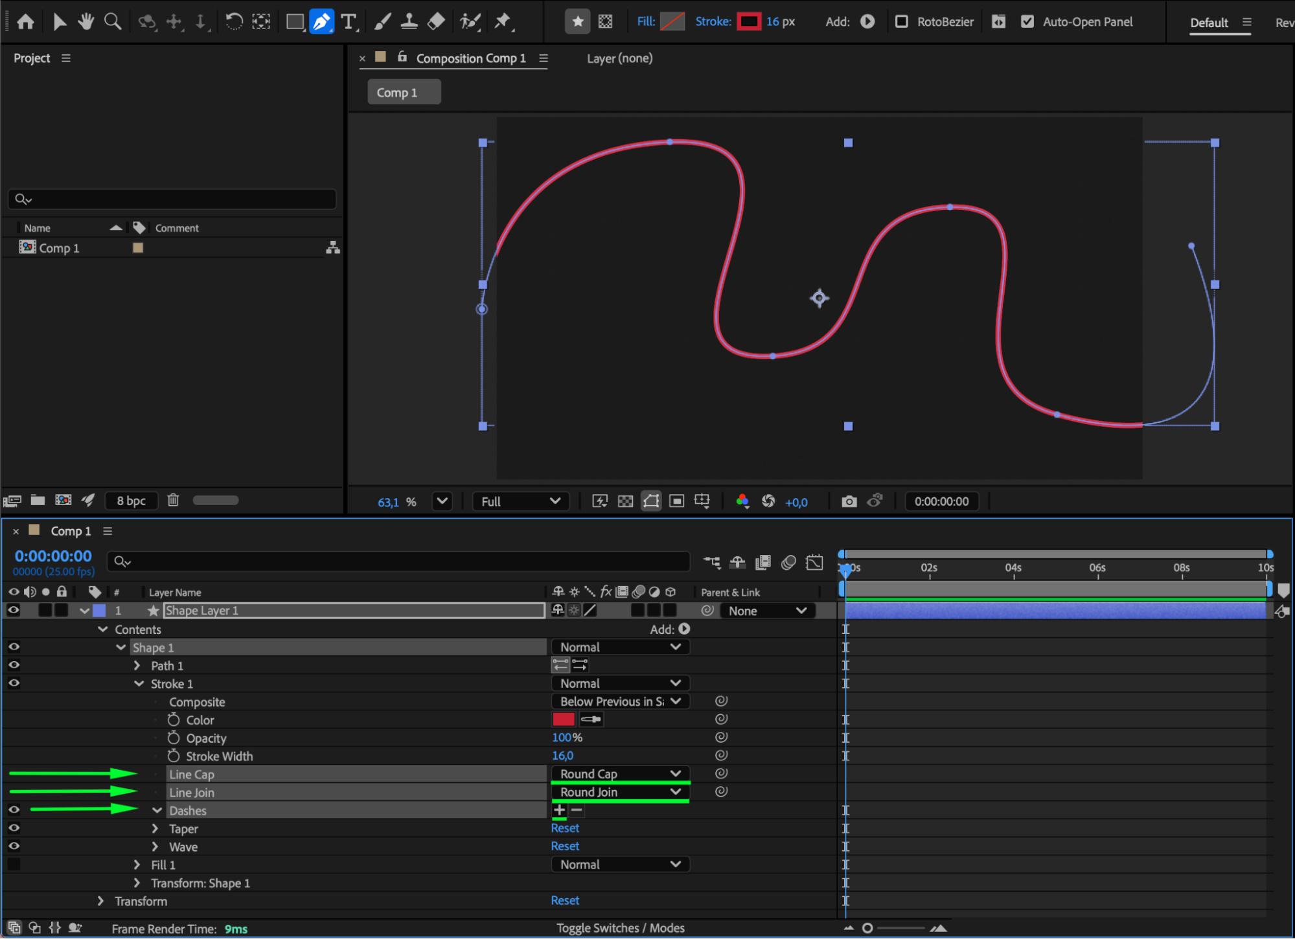Viewport: 1295px width, 939px height.
Task: Toggle the transparency grid in viewer
Action: pyautogui.click(x=625, y=501)
